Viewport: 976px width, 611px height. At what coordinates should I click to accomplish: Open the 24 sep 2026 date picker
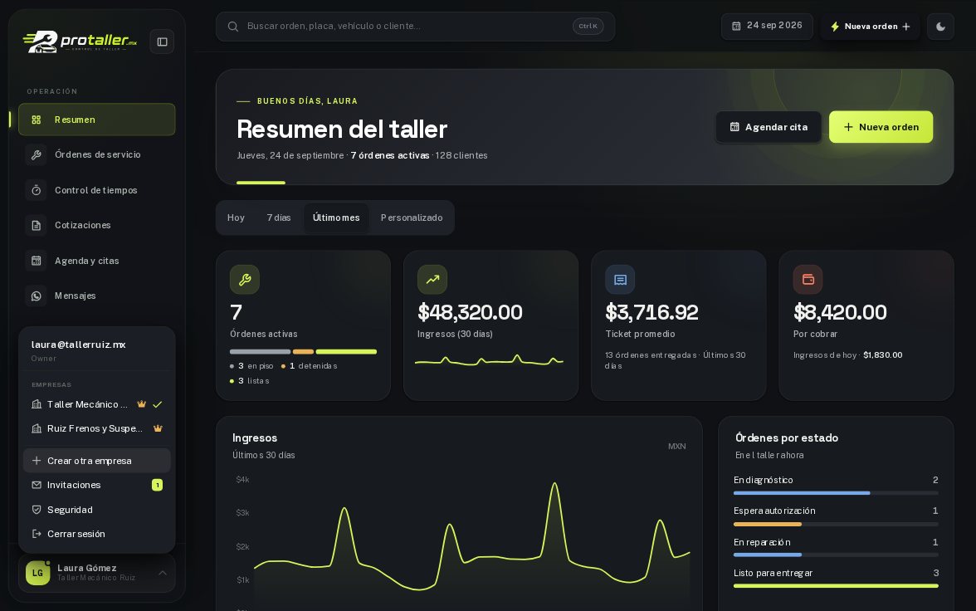click(767, 27)
